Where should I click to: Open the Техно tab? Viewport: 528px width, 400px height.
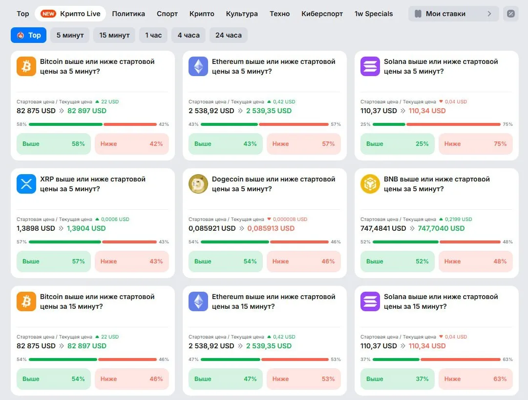(279, 14)
